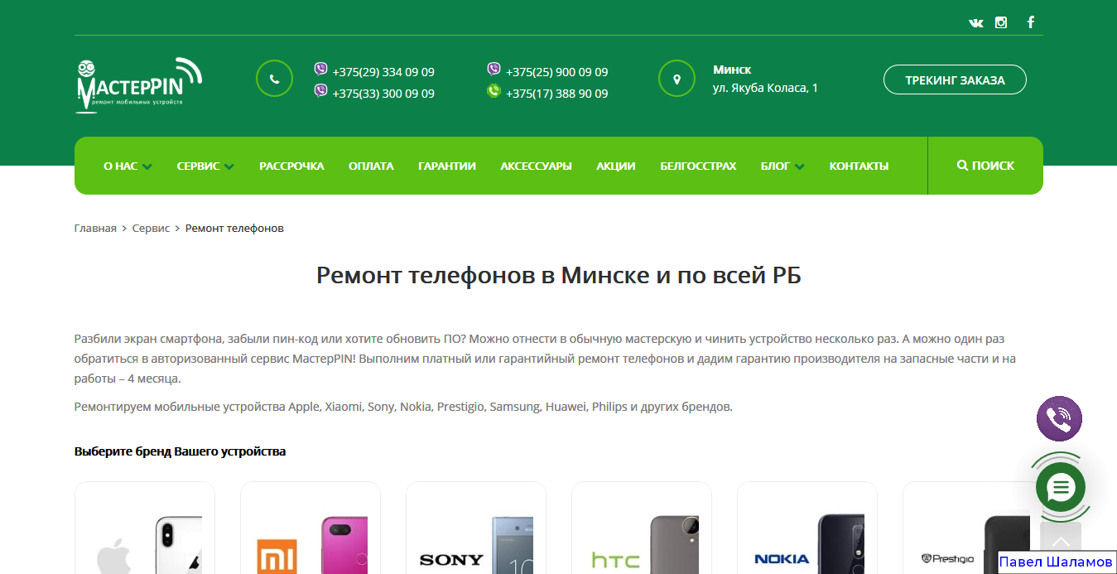This screenshot has height=574, width=1117.
Task: Open the ГАРАНТИИ menu item
Action: point(447,166)
